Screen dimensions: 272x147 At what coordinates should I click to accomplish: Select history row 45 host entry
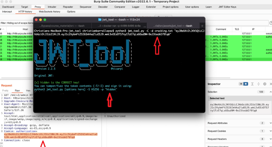(x=19, y=33)
